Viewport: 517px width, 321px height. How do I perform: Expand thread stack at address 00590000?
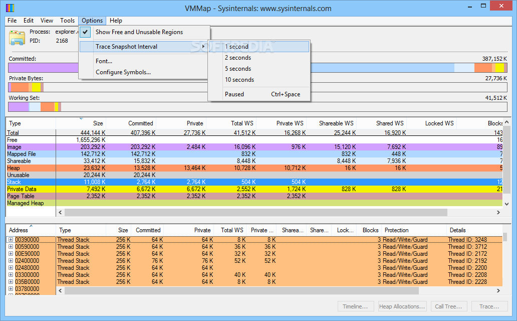(x=11, y=247)
